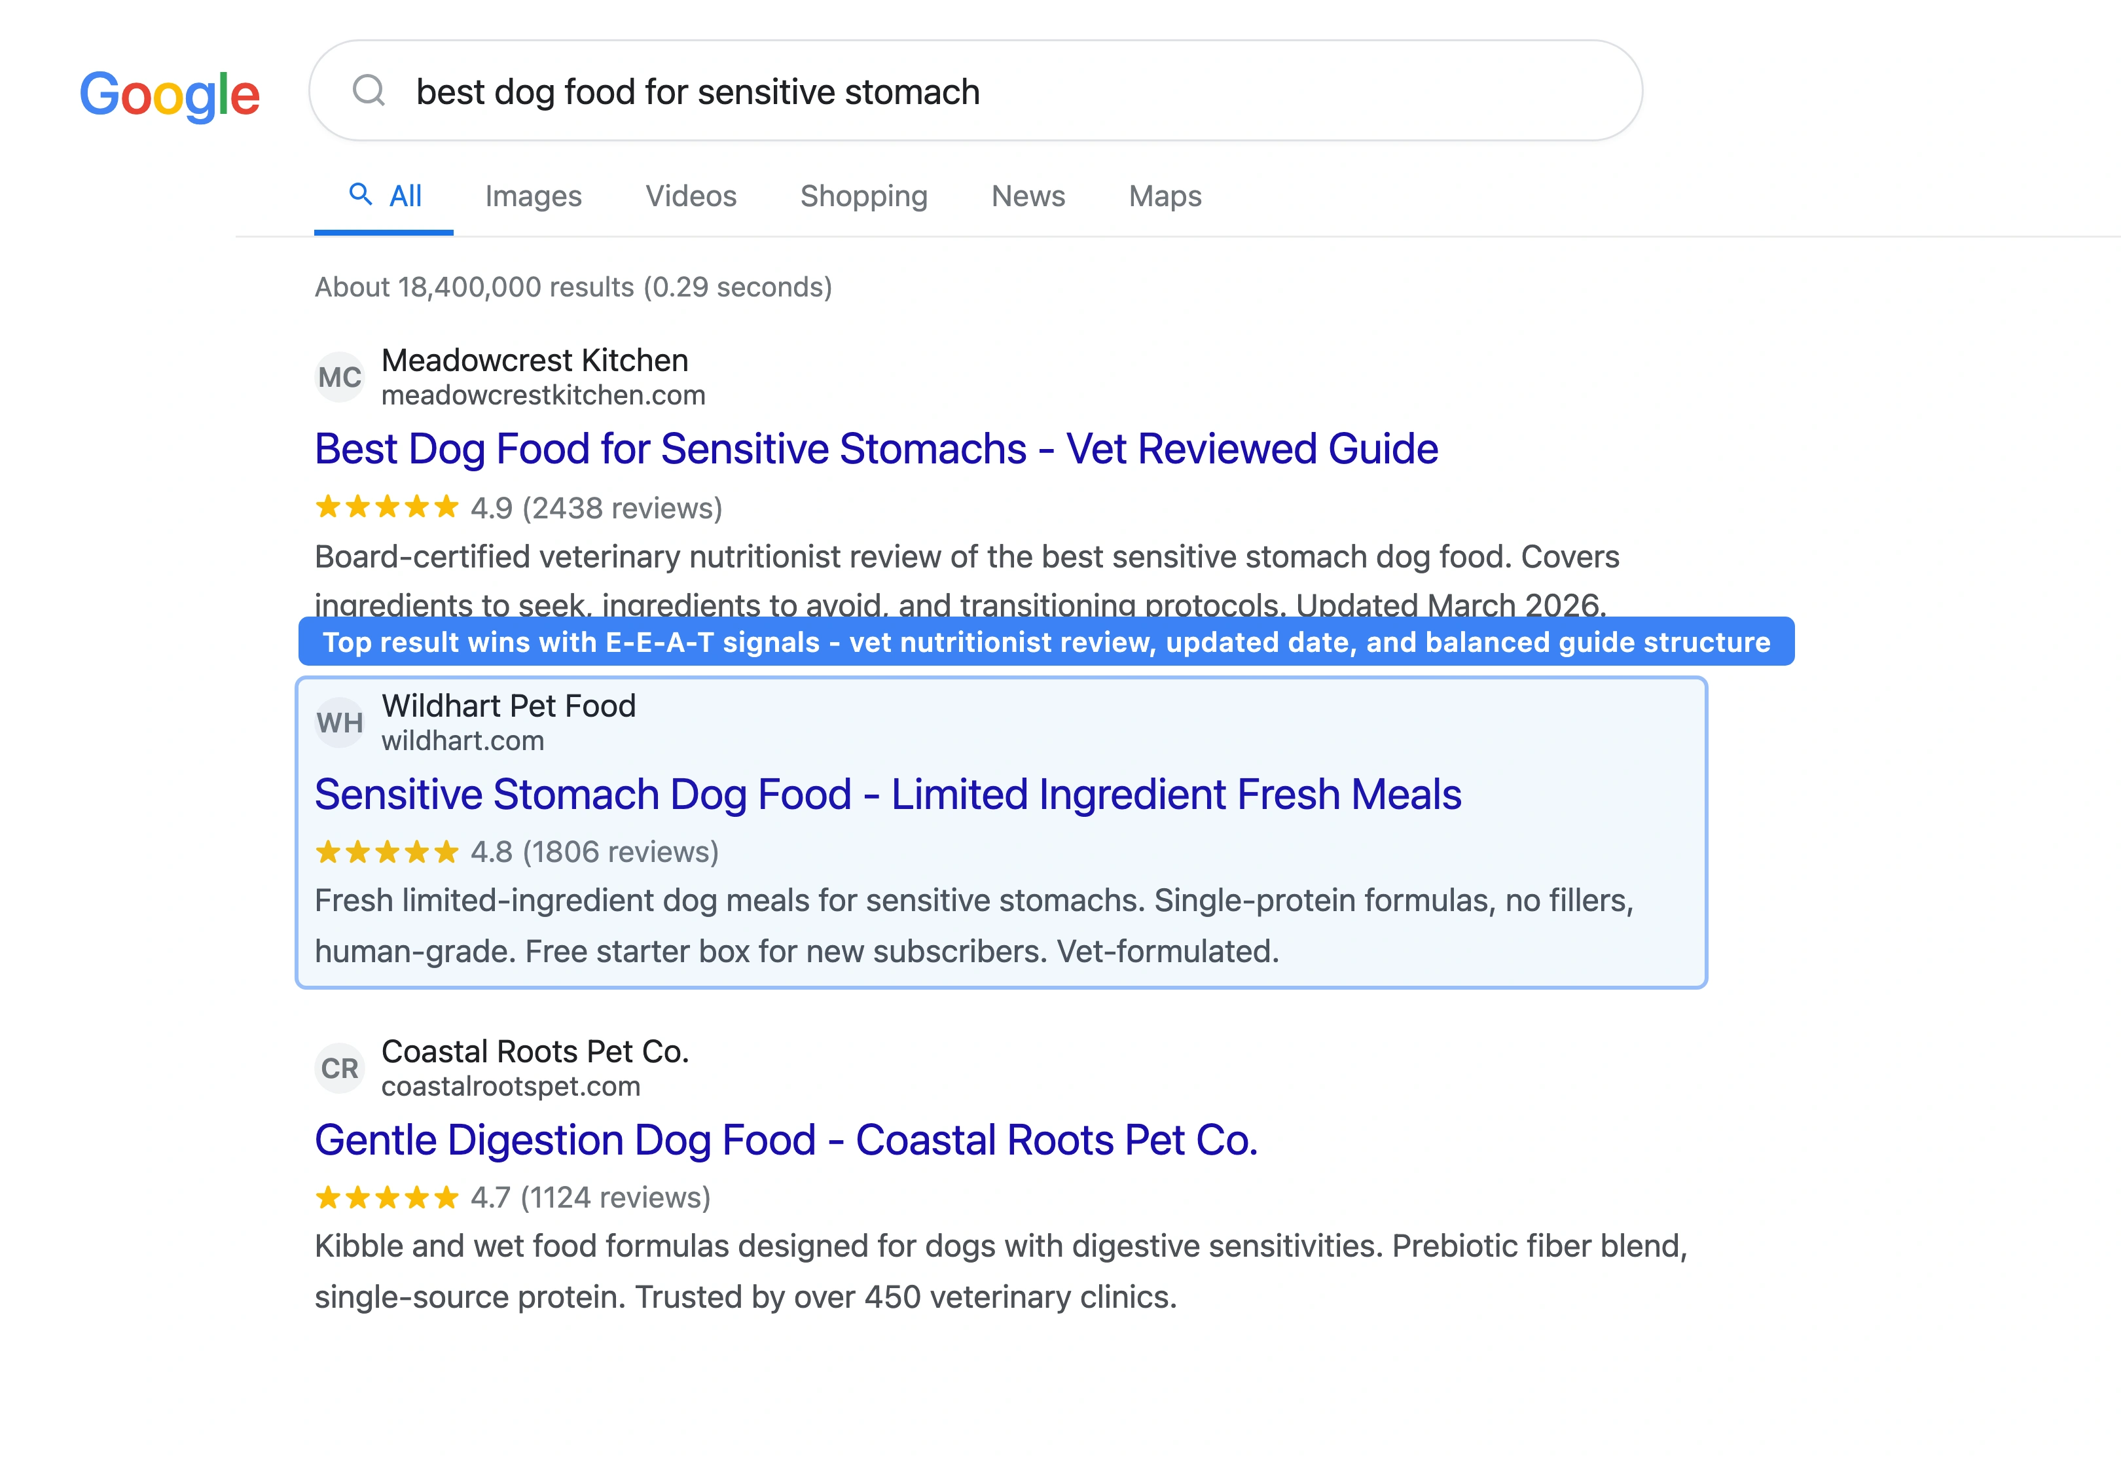Open the Sensitive Stomach Dog Food link
Screen dimensions: 2121x1457
coord(886,793)
